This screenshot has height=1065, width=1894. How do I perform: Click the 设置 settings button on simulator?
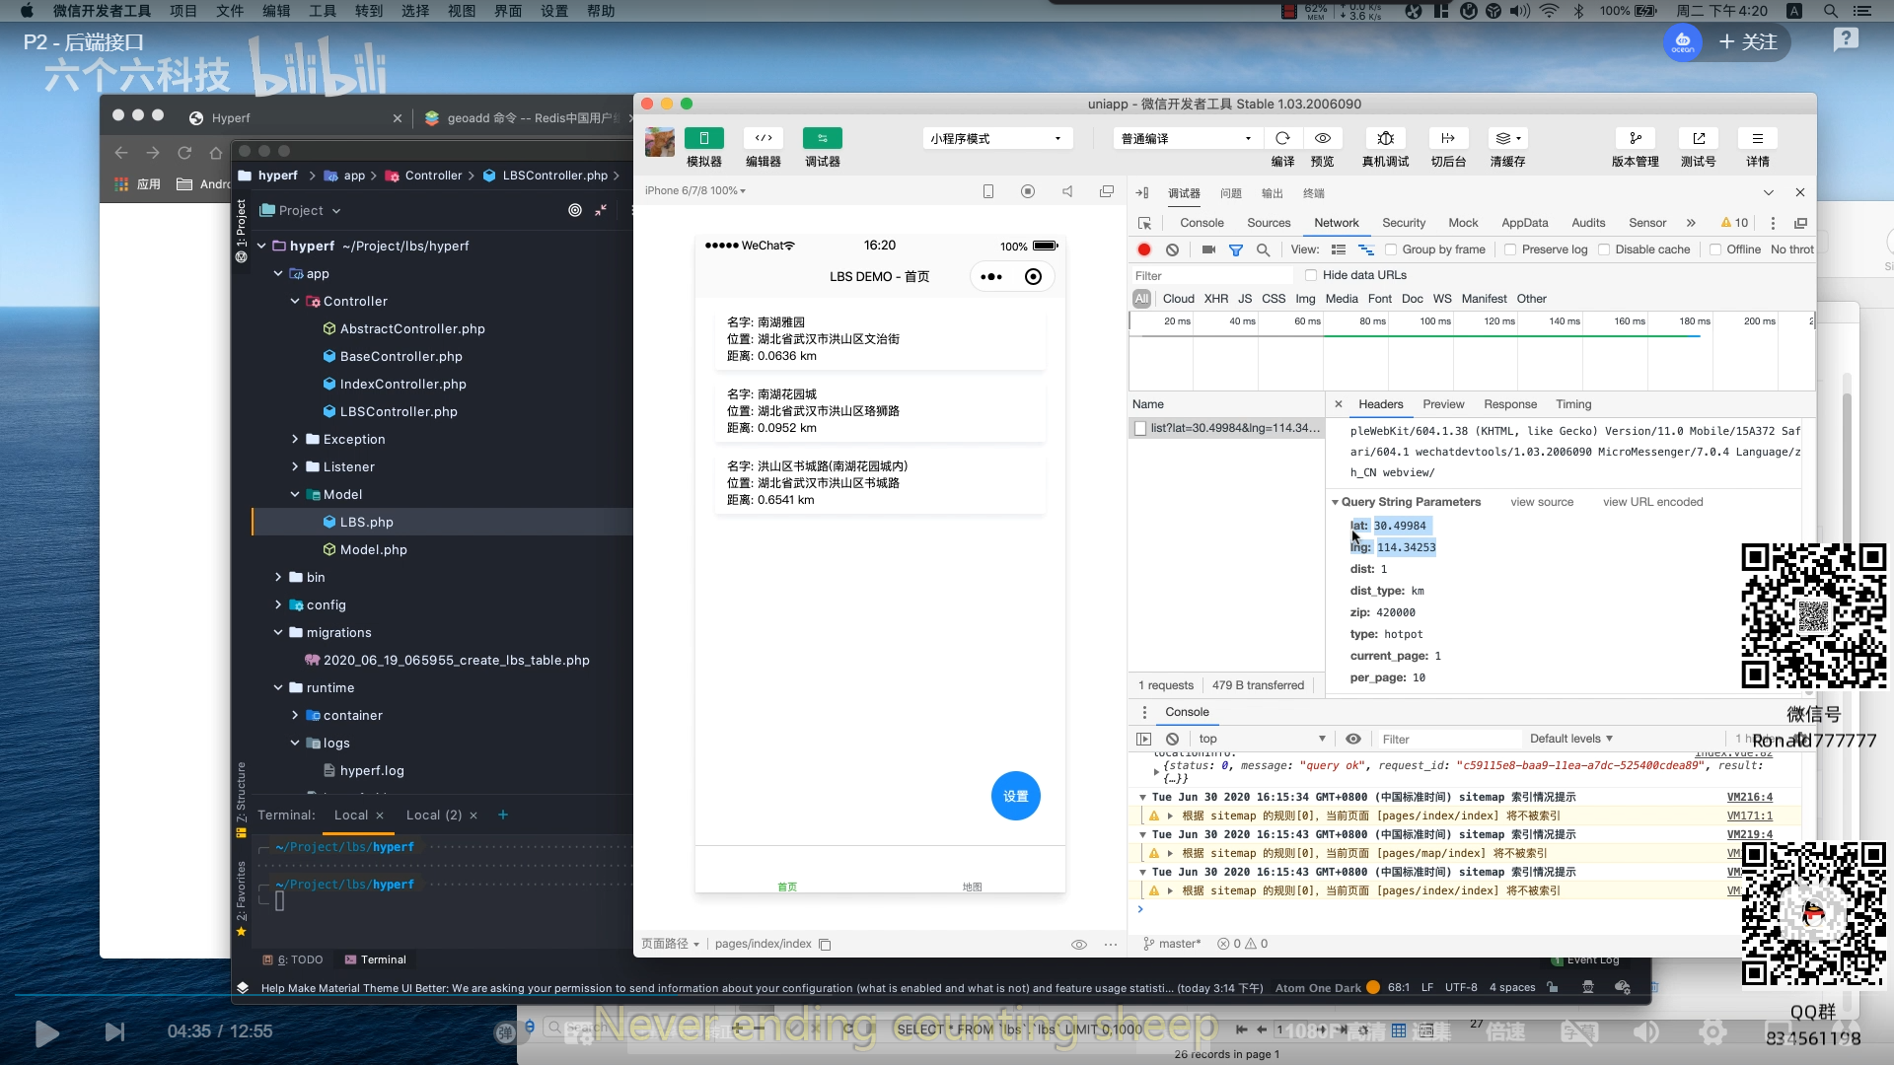point(1016,795)
